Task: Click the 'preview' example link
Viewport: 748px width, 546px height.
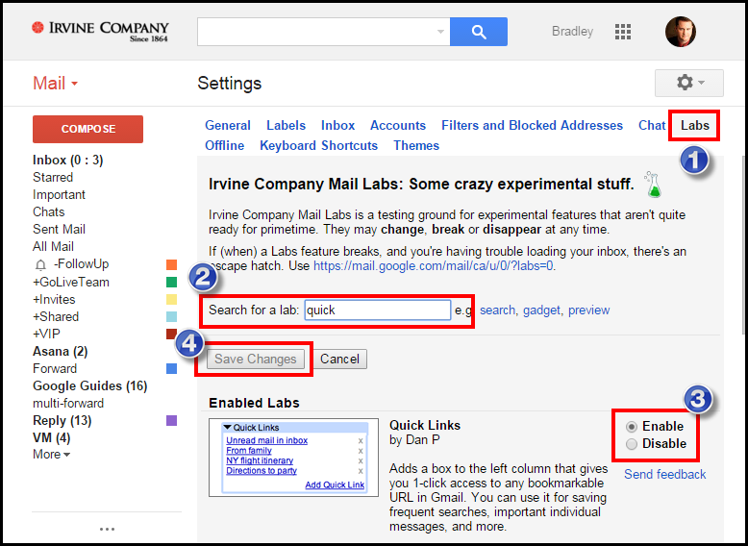Action: 588,310
